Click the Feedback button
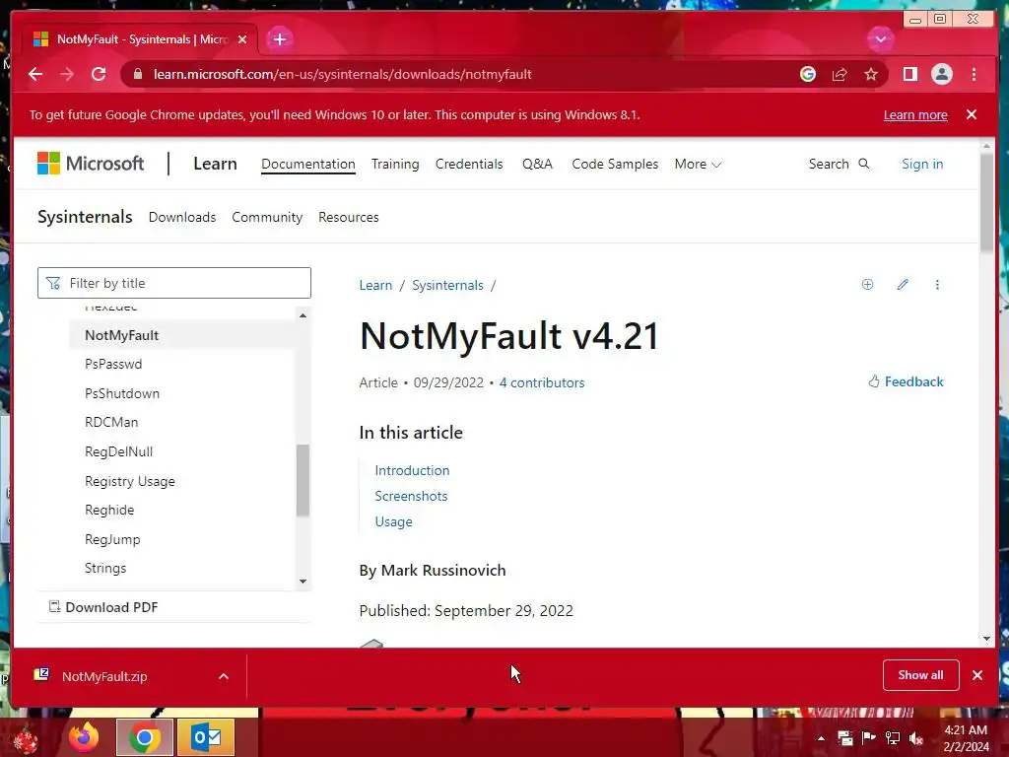The width and height of the screenshot is (1009, 757). point(907,381)
